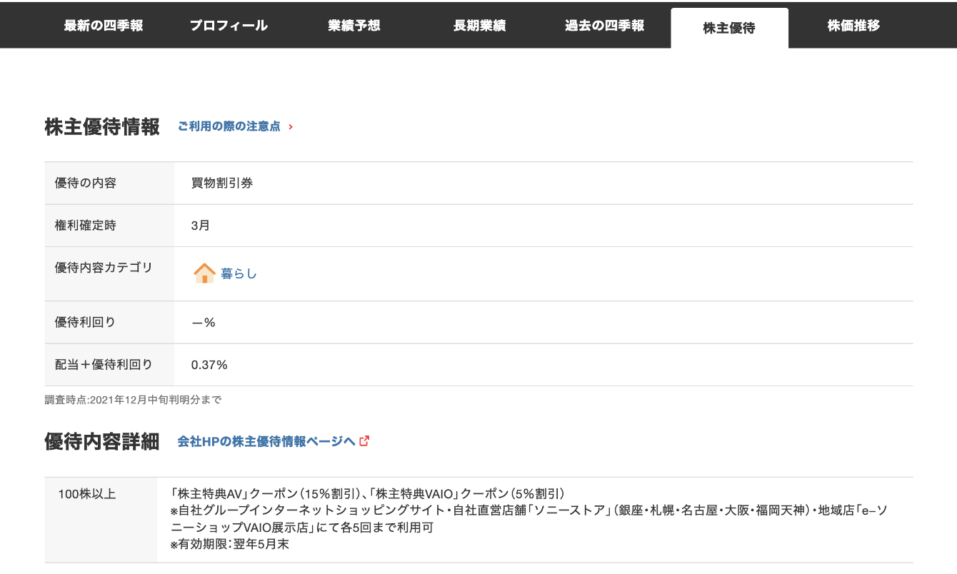Click the 配当＋優待利回り row label
Viewport: 957px width, 574px height.
coord(104,365)
